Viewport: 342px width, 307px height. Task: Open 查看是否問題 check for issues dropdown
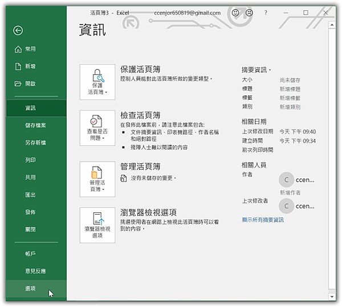[x=97, y=128]
